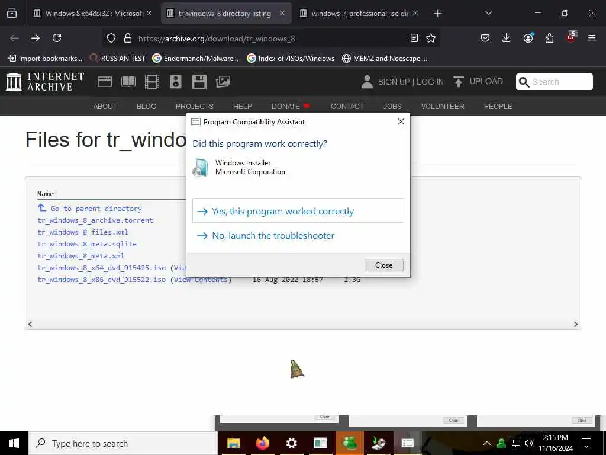Image resolution: width=606 pixels, height=455 pixels.
Task: Open Index of /ISOs/Windows bookmark
Action: [x=291, y=59]
